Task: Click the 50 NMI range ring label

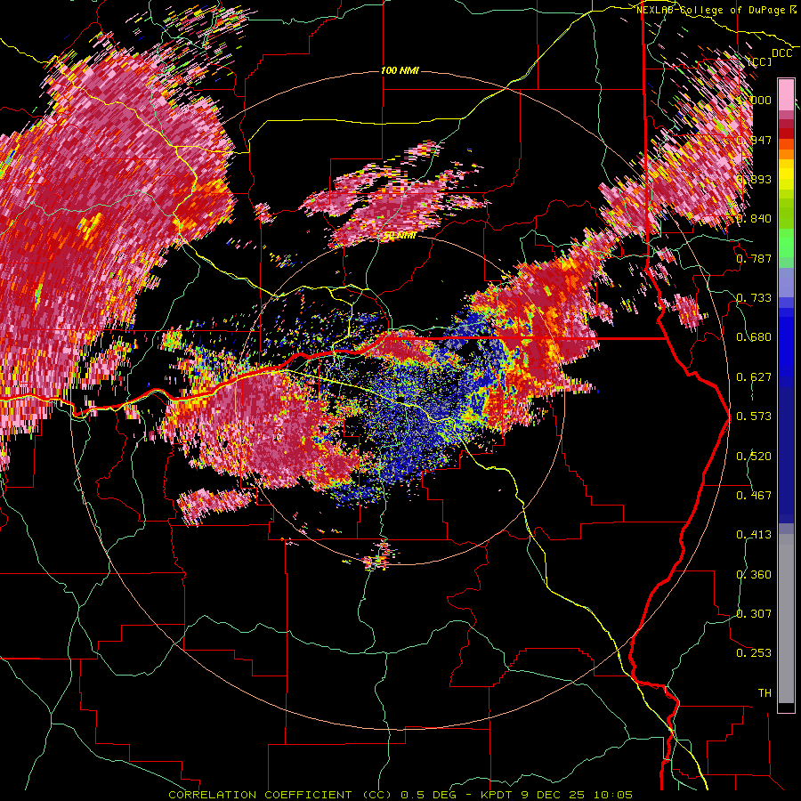Action: click(x=400, y=235)
